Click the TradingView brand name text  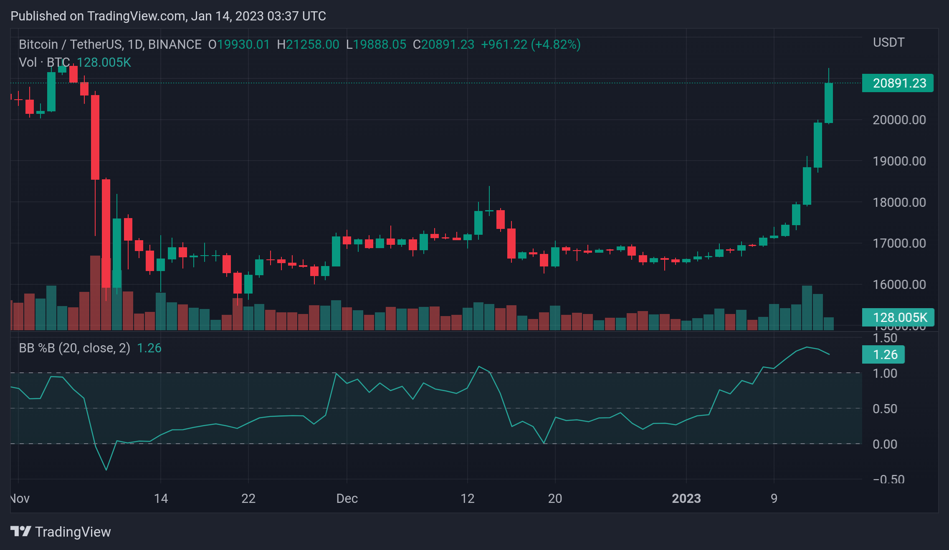tap(73, 532)
